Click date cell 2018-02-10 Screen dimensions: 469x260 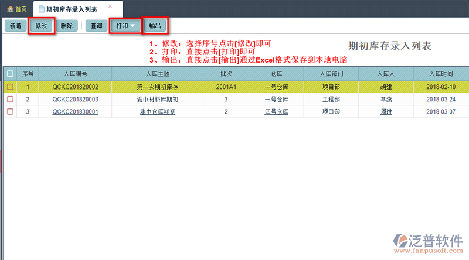tap(441, 87)
